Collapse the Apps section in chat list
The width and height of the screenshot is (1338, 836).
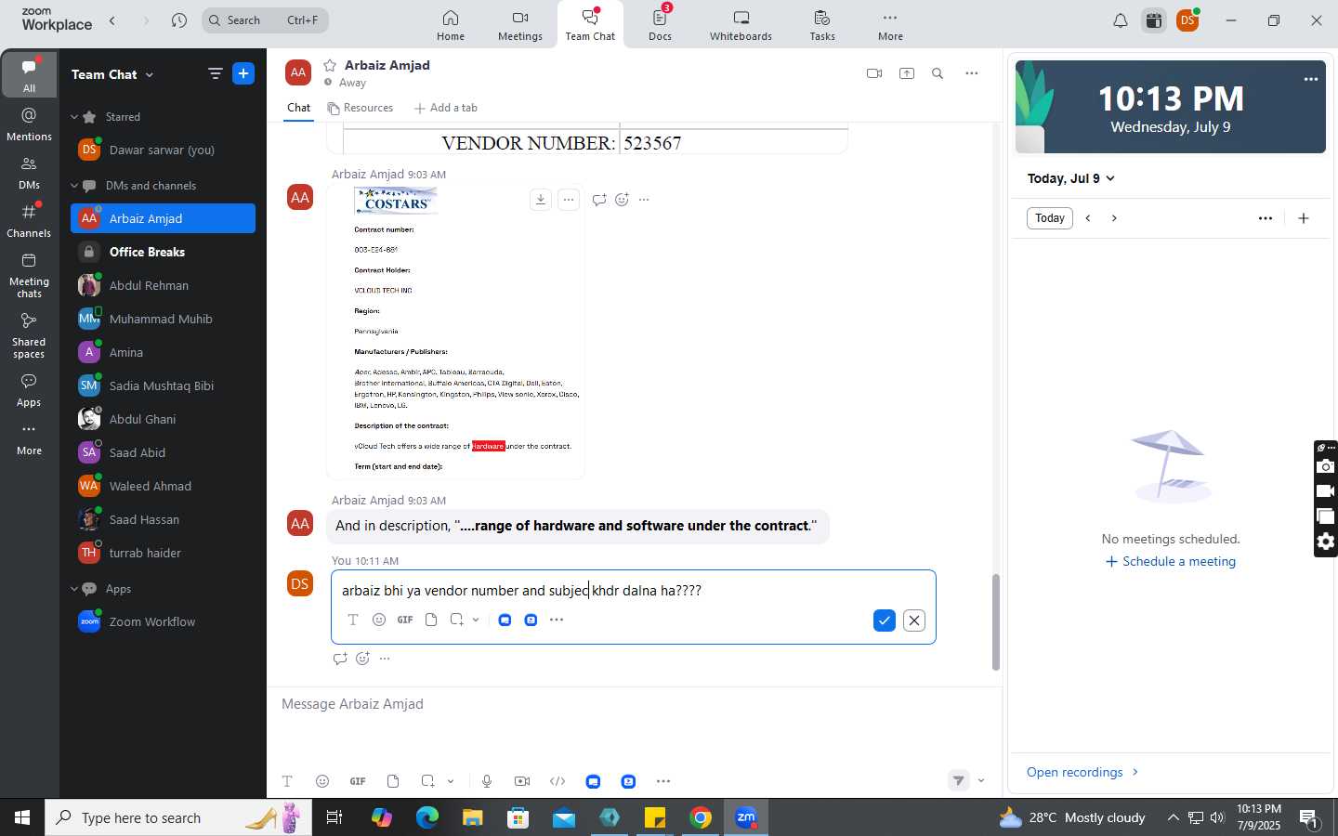(x=74, y=589)
